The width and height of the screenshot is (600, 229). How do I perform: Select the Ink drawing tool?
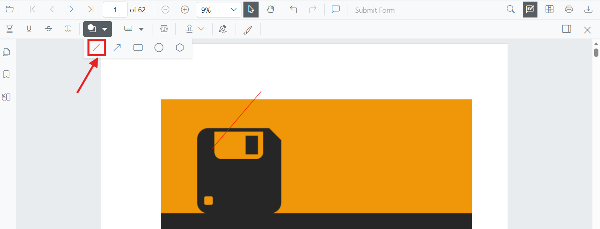248,29
